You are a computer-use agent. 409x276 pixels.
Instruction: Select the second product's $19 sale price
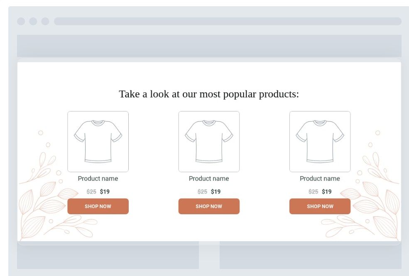[216, 191]
